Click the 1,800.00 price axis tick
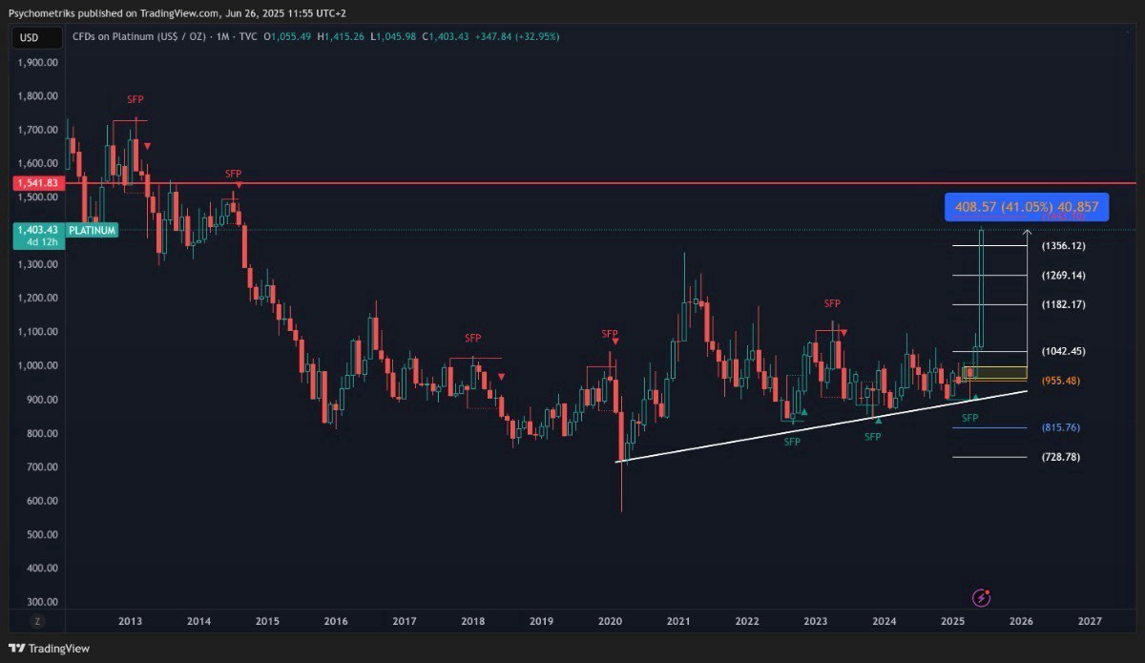Viewport: 1145px width, 663px height. click(x=38, y=95)
